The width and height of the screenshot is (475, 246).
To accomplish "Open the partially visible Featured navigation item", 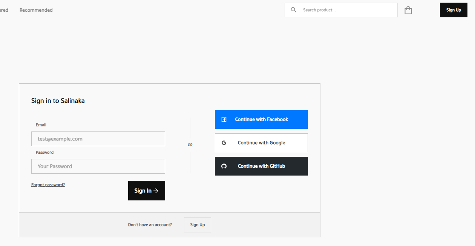I will click(x=4, y=10).
